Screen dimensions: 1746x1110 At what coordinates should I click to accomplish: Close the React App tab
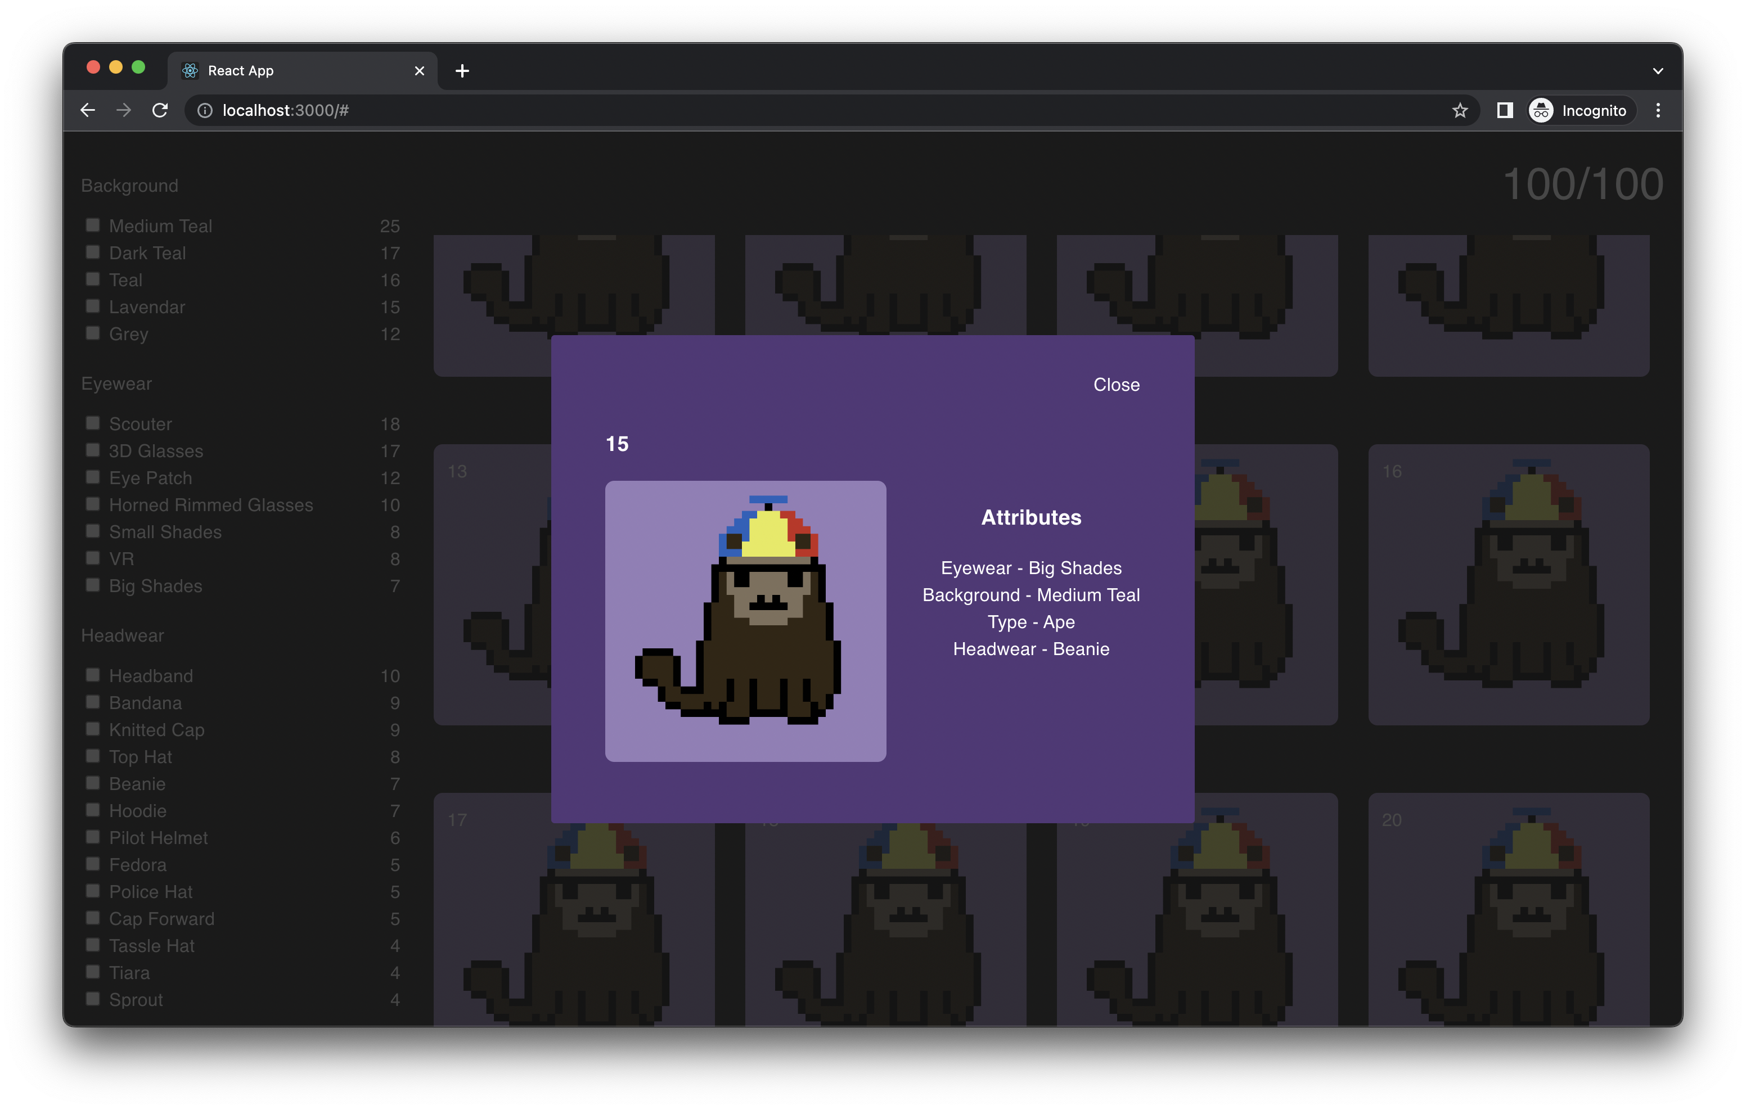[x=419, y=71]
